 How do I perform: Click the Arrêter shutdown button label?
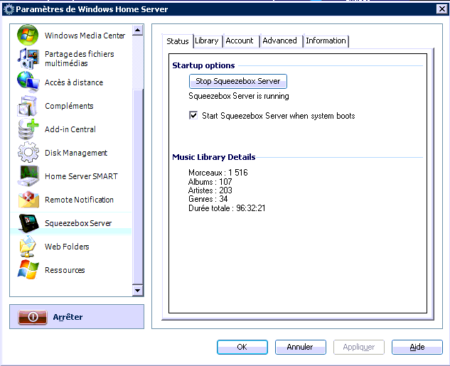point(68,317)
